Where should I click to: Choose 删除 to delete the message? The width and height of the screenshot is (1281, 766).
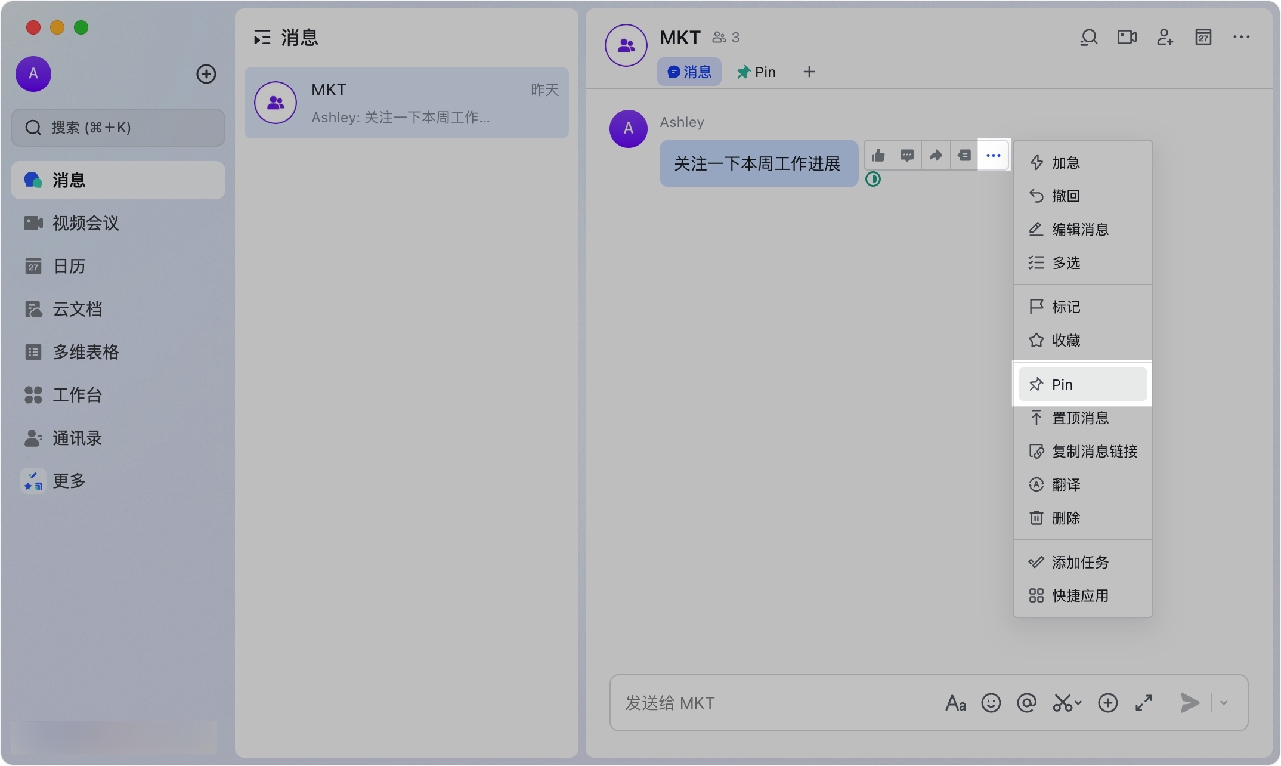click(x=1083, y=518)
